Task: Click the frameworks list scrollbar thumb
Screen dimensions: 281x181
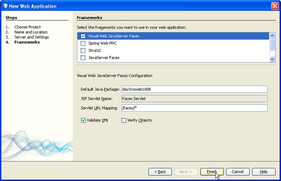Action: click(x=272, y=44)
